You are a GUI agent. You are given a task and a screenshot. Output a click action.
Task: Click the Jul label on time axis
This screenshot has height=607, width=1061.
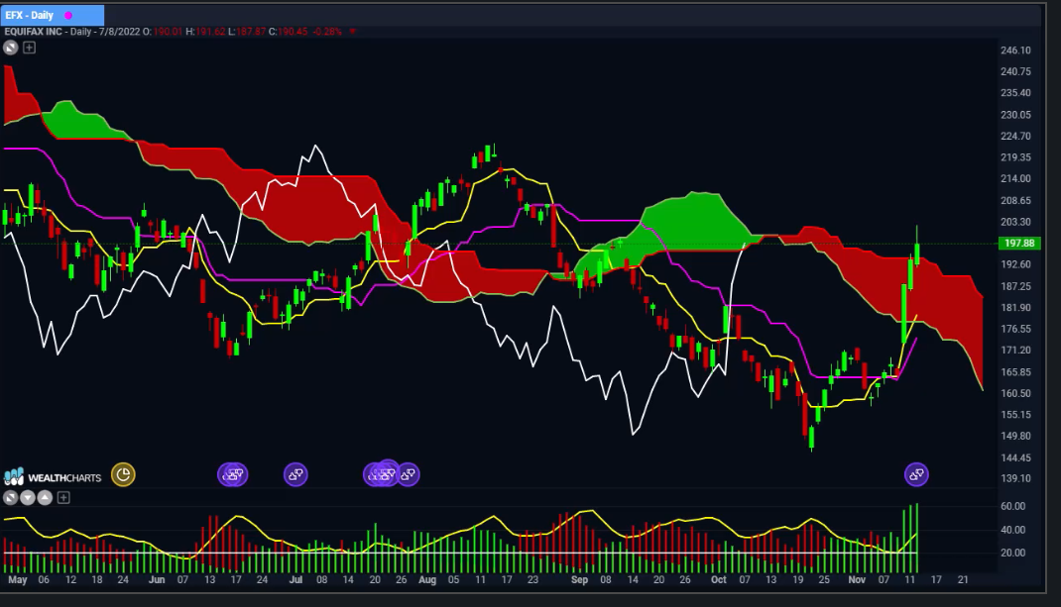point(295,580)
